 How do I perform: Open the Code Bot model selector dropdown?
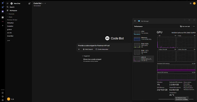38,3
